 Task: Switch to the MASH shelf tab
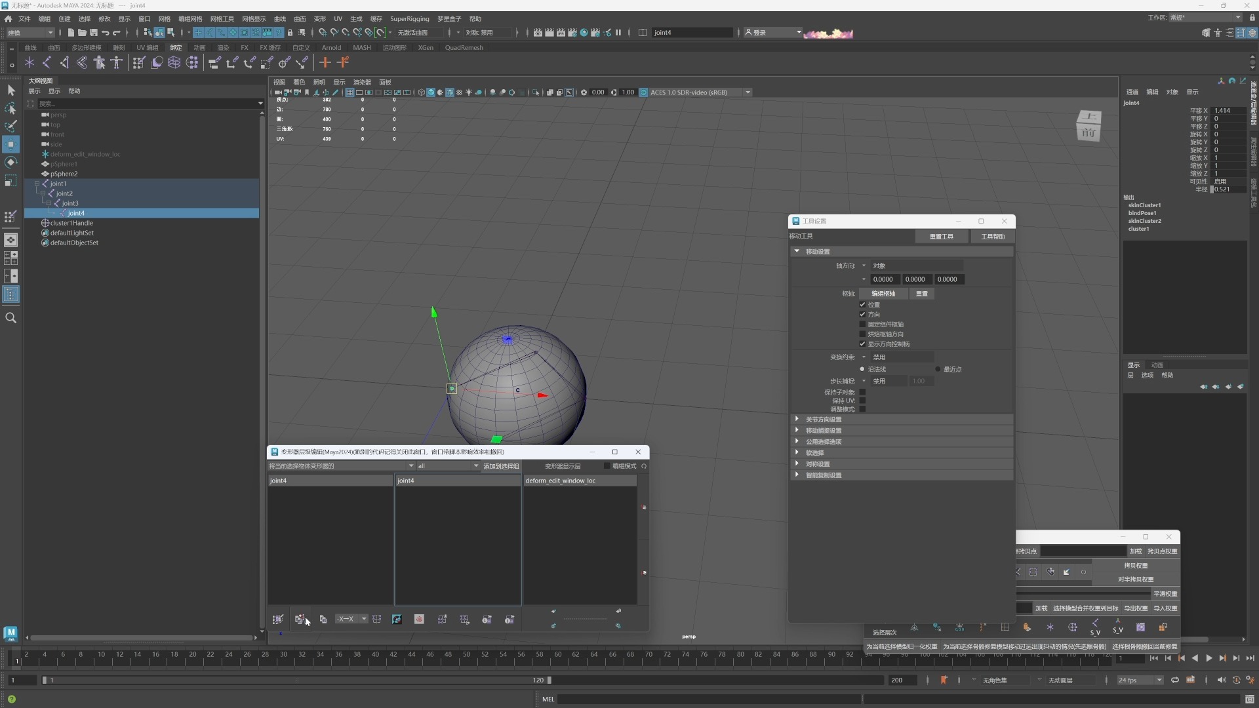pyautogui.click(x=361, y=48)
